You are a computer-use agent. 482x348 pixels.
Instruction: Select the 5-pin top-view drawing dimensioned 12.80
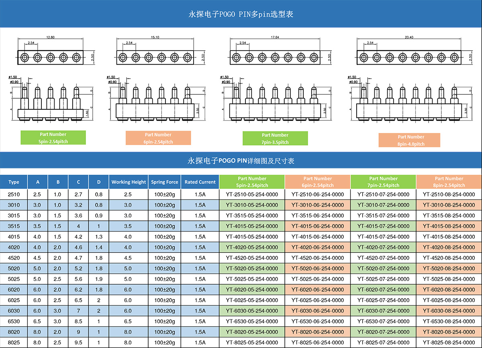pyautogui.click(x=50, y=57)
